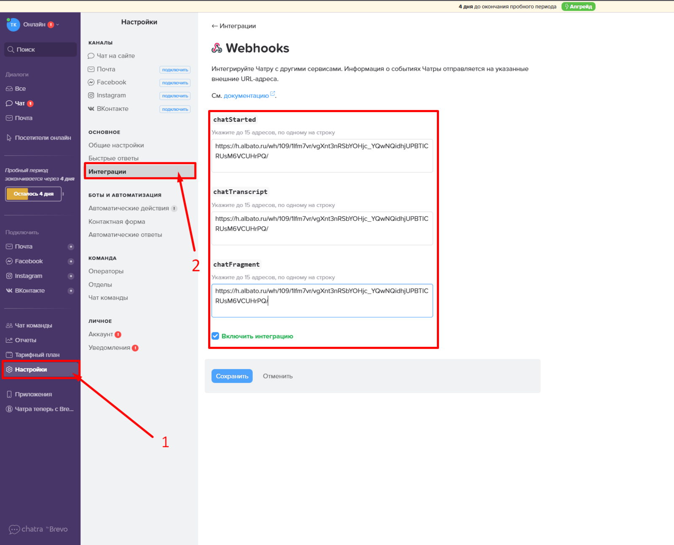Click plus icon next to ВКонтакте
The image size is (674, 545).
[x=71, y=291]
